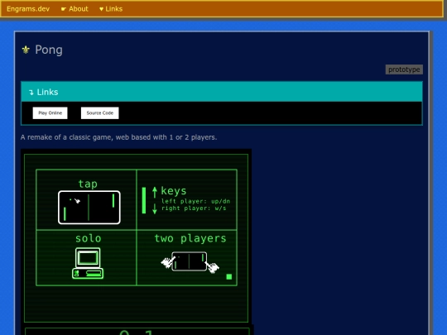Viewport: 447px width, 335px height.
Task: Click the Play Online button
Action: click(50, 113)
